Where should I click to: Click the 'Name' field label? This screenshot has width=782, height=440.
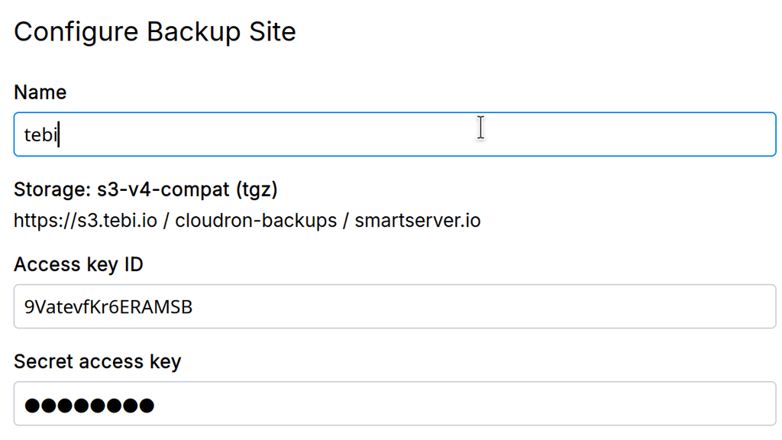(x=40, y=92)
